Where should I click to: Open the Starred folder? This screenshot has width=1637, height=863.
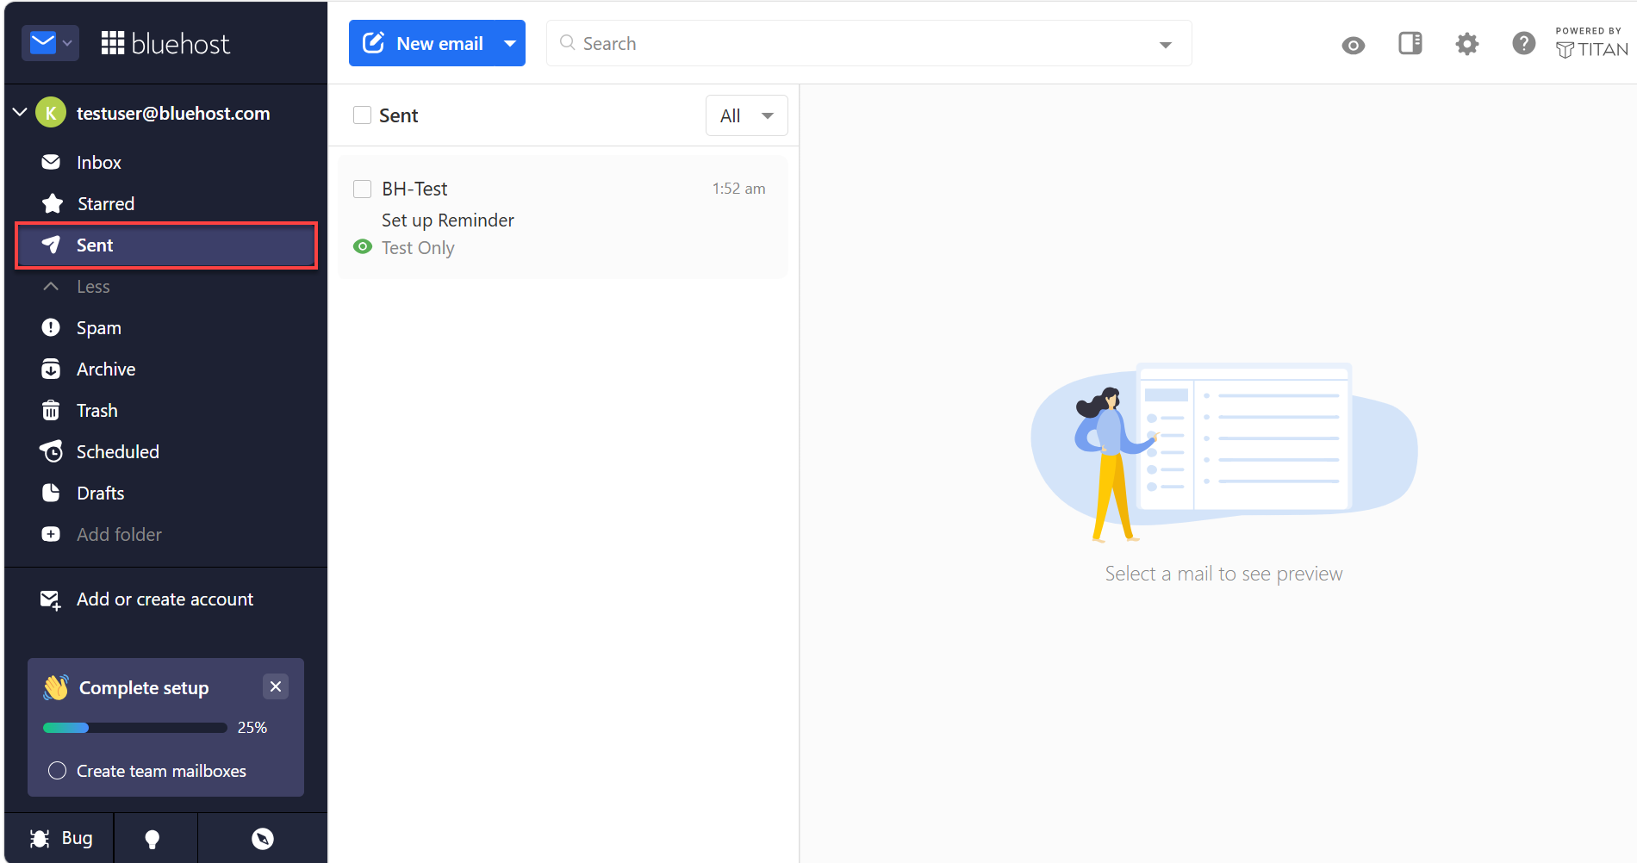[166, 204]
